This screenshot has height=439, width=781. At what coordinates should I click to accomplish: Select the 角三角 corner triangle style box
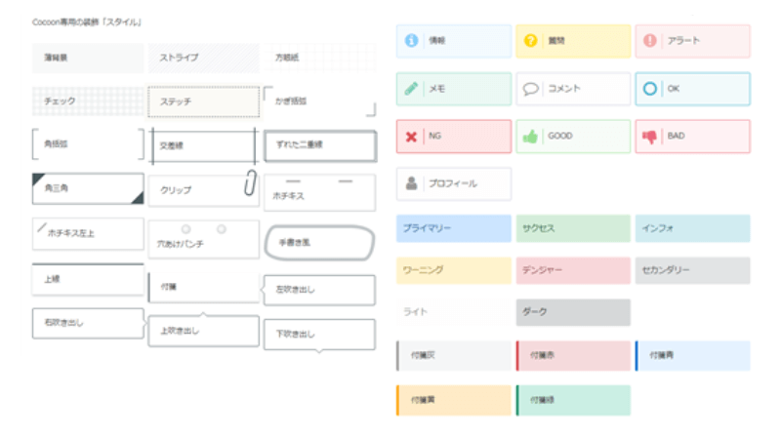[88, 188]
